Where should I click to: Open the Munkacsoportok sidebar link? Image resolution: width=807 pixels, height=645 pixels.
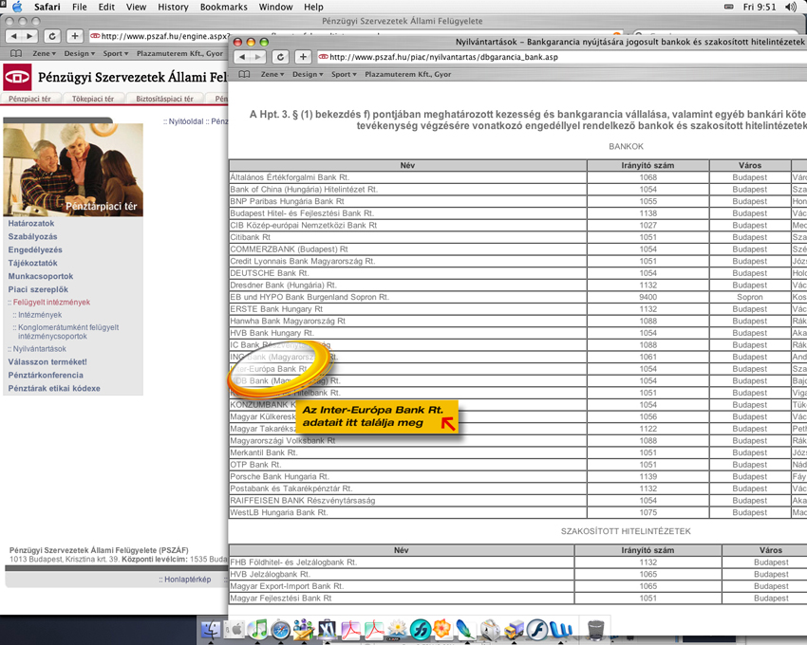41,276
